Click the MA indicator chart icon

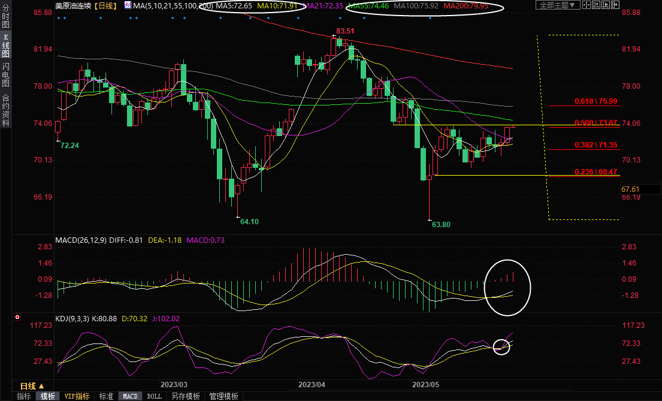click(x=128, y=5)
